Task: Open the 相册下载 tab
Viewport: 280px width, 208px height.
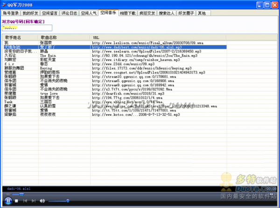Action: click(127, 14)
